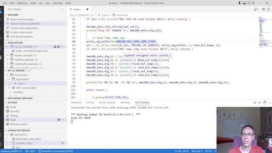Image resolution: width=272 pixels, height=153 pixels.
Task: Expand myblink_example application
Action: (8, 59)
